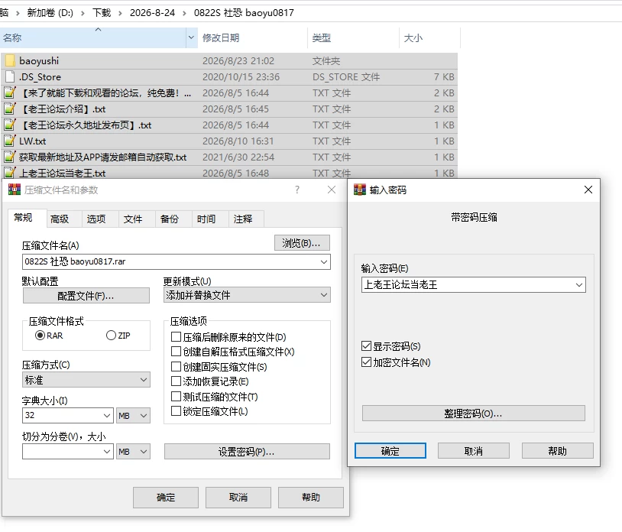Image resolution: width=622 pixels, height=532 pixels.
Task: Click 新加卷 (D:) in the breadcrumb
Action: pyautogui.click(x=50, y=13)
